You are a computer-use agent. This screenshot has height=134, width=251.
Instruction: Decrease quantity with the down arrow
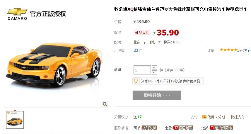[154, 72]
